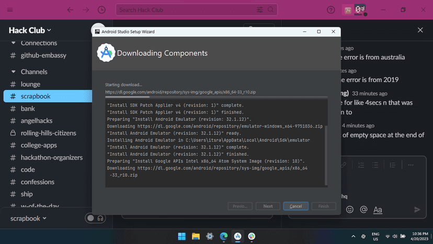Click the send message arrow icon
The height and width of the screenshot is (244, 433).
[x=417, y=209]
